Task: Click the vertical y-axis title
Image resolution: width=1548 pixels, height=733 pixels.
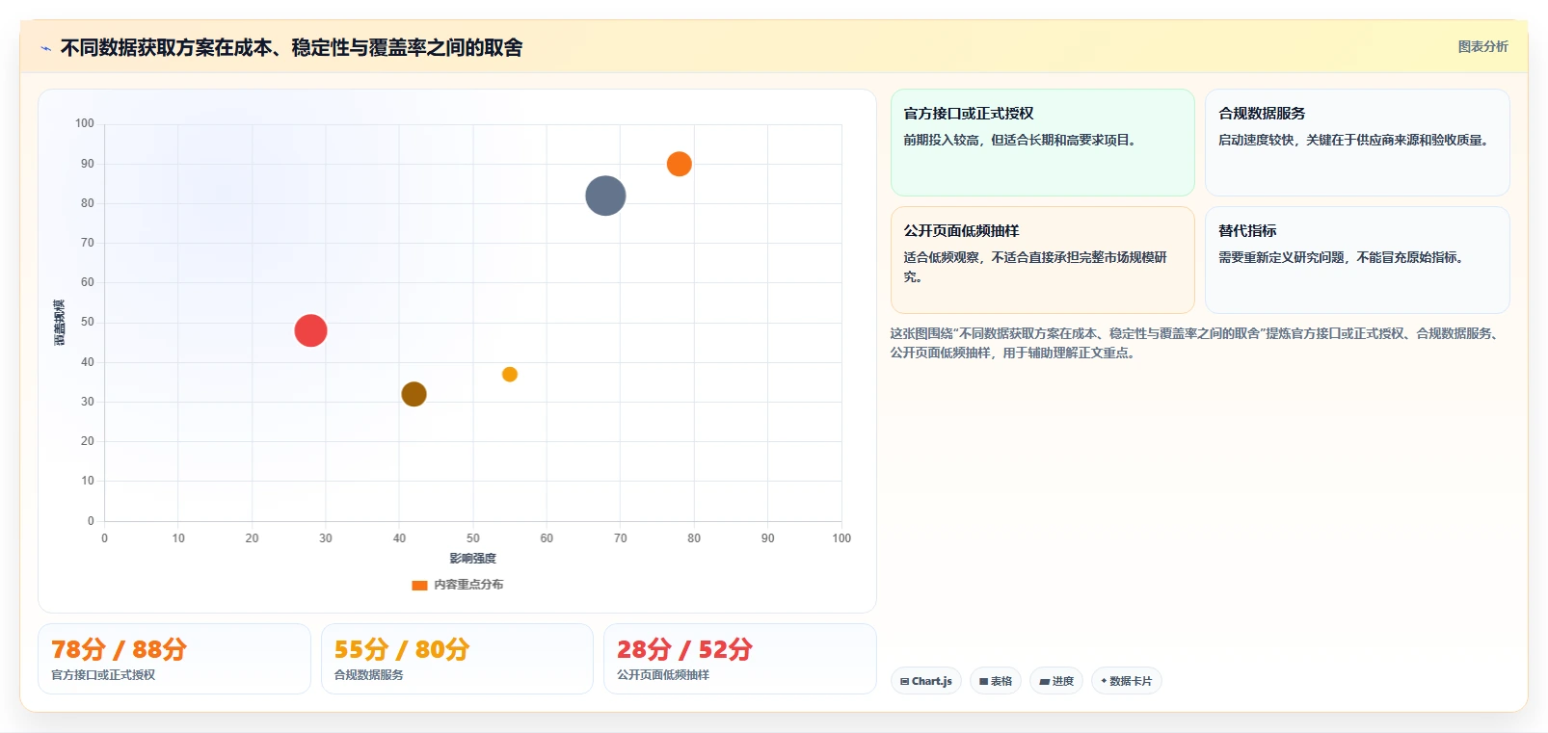Action: 60,323
